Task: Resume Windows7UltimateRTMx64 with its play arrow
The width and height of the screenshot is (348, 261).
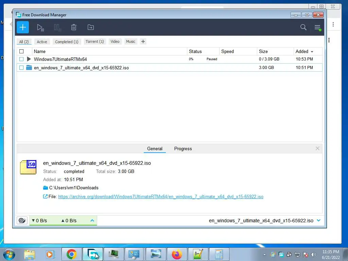Action: (29, 59)
